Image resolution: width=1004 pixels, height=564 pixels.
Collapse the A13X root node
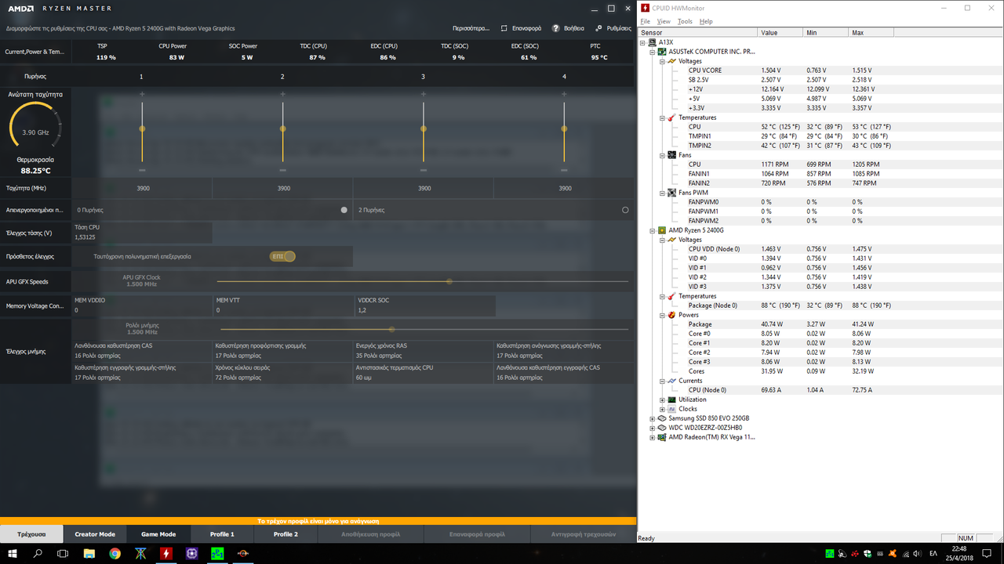click(x=643, y=42)
